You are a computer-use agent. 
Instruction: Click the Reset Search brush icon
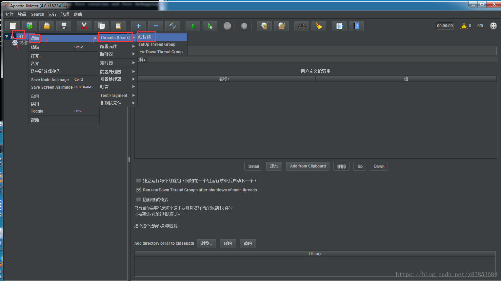pos(319,26)
